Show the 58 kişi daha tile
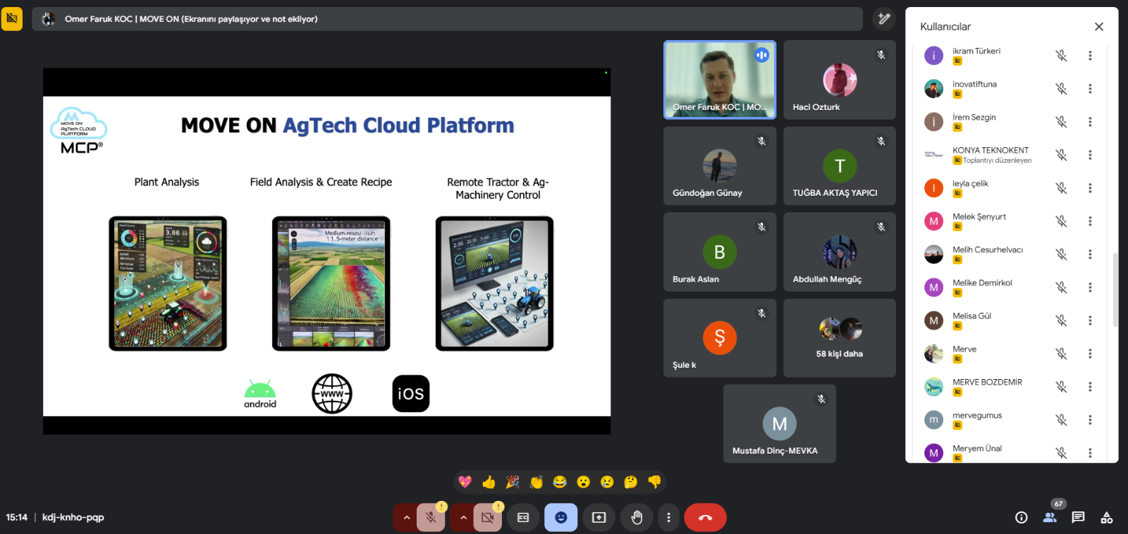 (x=840, y=338)
